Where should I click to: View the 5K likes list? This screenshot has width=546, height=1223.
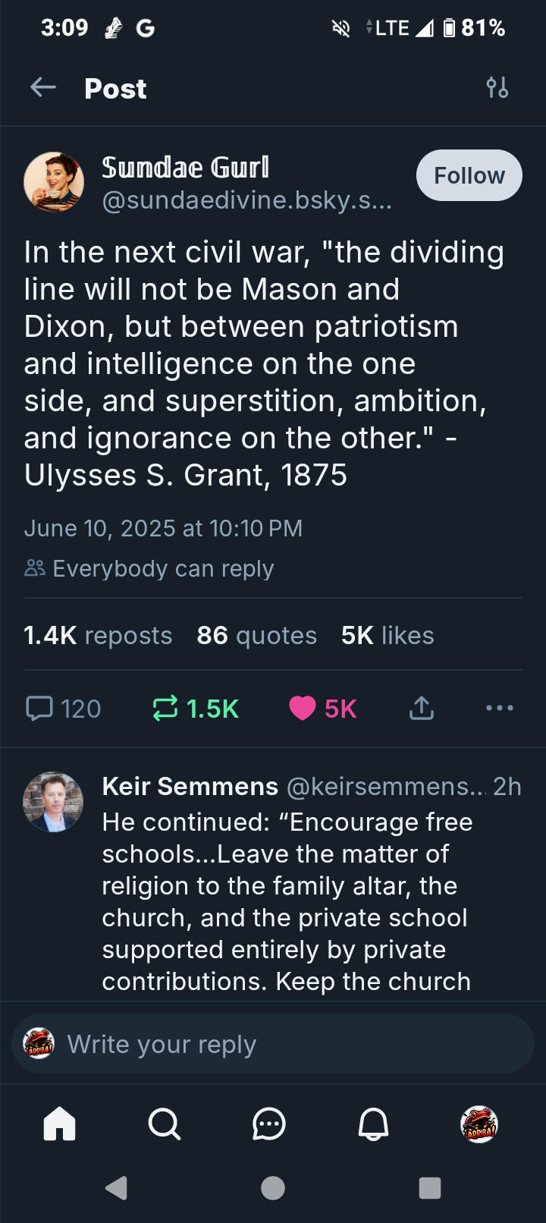click(388, 635)
